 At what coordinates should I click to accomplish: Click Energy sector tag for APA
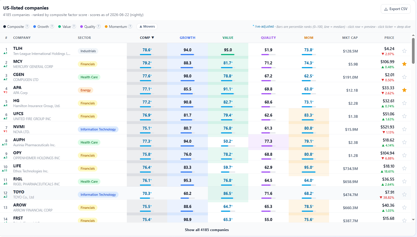pyautogui.click(x=86, y=90)
